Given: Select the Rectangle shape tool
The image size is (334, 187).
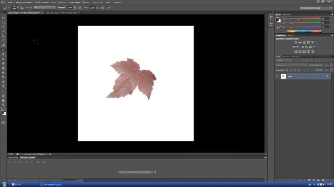Looking at the screenshot, I should (3, 96).
